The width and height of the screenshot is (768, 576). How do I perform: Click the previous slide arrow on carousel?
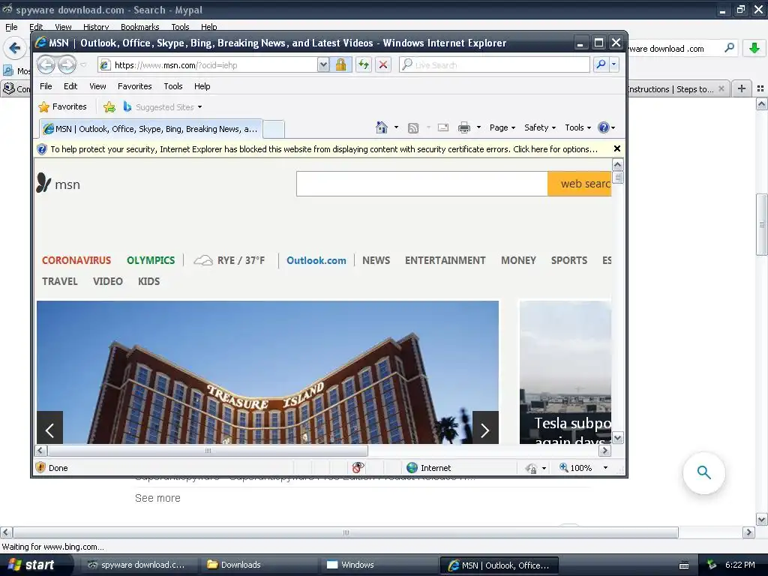tap(50, 430)
